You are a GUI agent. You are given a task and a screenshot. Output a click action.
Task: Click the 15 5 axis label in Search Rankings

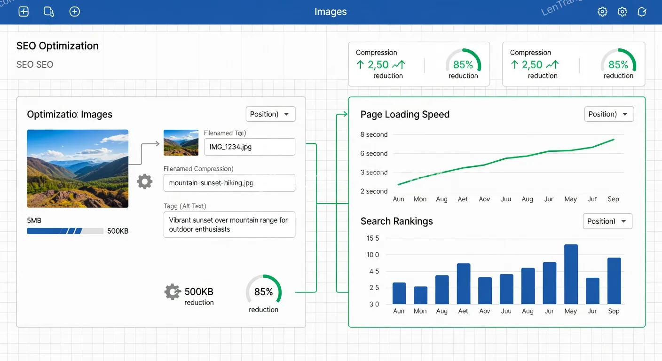[373, 238]
